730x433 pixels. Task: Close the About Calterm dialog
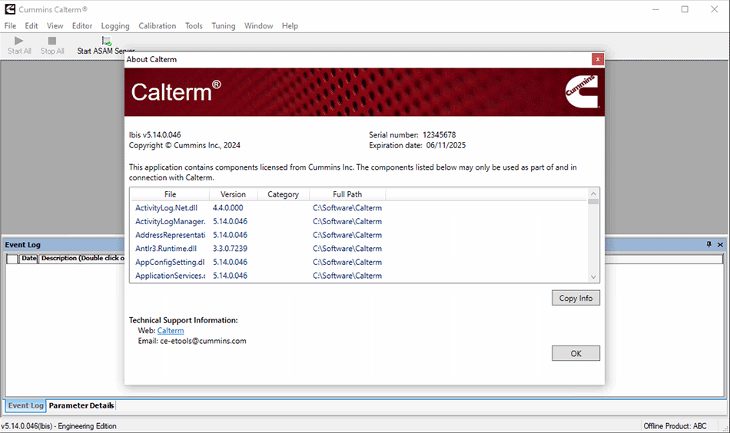(597, 59)
